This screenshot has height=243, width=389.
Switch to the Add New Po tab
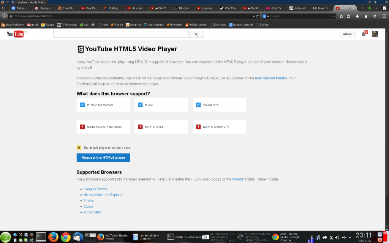coord(322,8)
